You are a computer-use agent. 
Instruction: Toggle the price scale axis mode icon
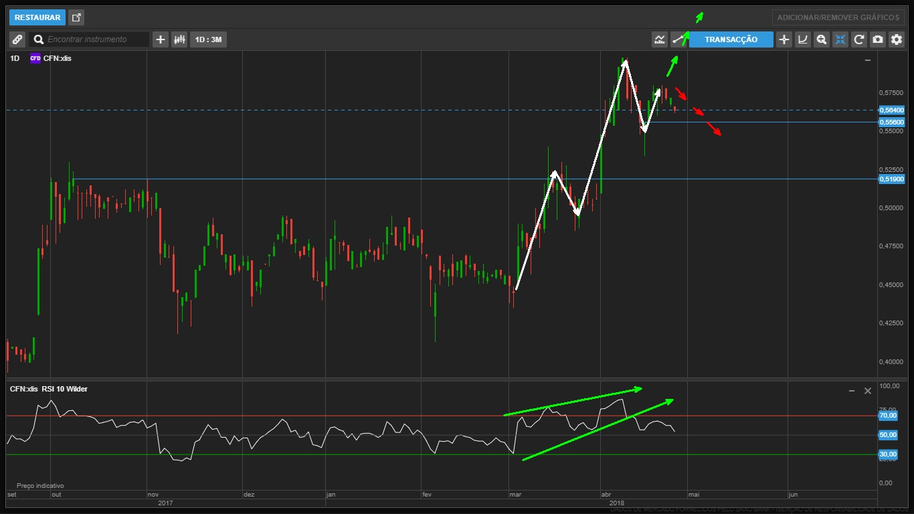point(803,39)
